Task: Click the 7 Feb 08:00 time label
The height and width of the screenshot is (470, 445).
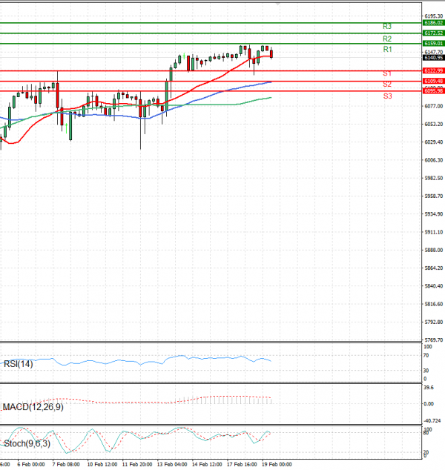Action: click(x=66, y=464)
